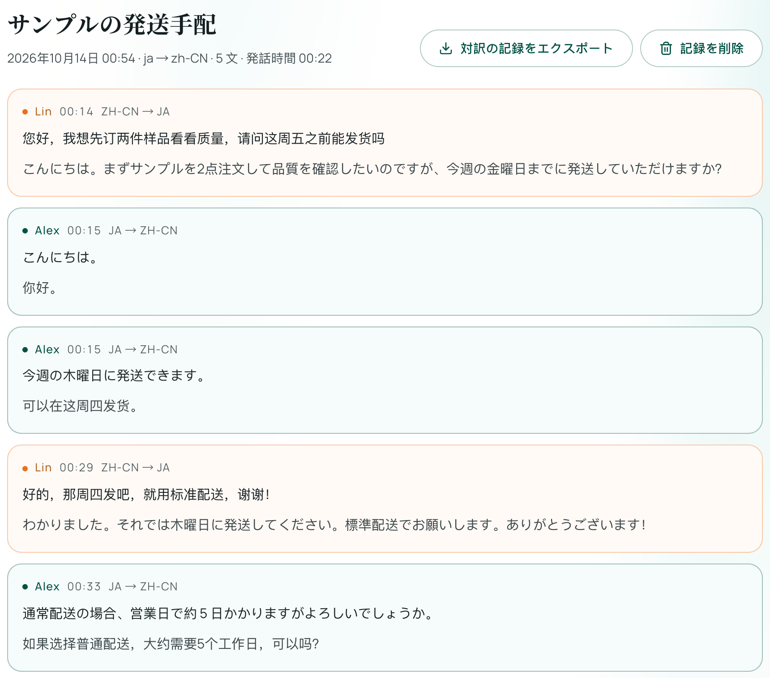Click ZH-CN → JA label in the 00:29 message
Screen dimensions: 770x678
[135, 468]
